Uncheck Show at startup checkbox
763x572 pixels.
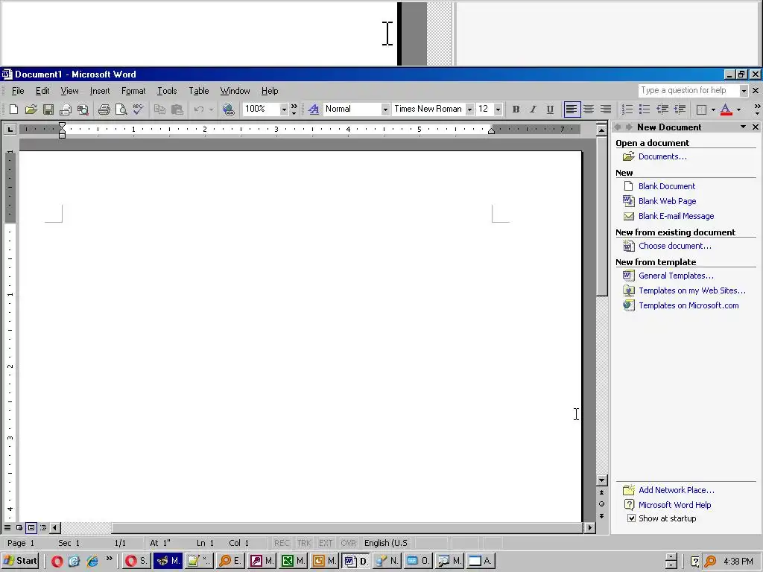[631, 518]
